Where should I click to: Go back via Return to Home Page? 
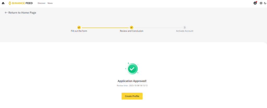[x=20, y=13]
